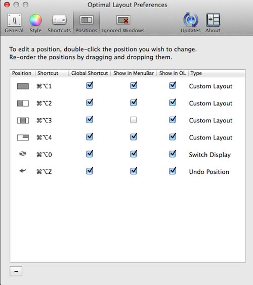Select the Undo Position arrow icon

23,171
